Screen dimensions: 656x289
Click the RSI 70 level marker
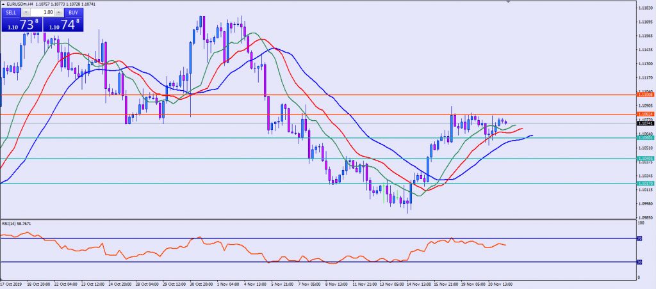tap(638, 238)
